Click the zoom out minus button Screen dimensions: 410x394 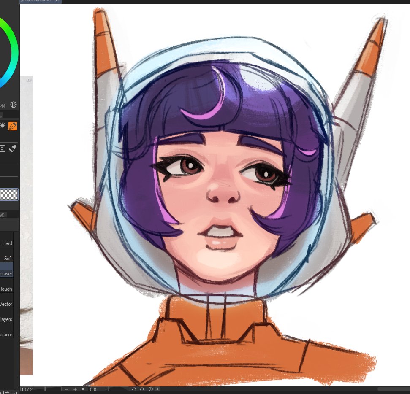coord(66,389)
